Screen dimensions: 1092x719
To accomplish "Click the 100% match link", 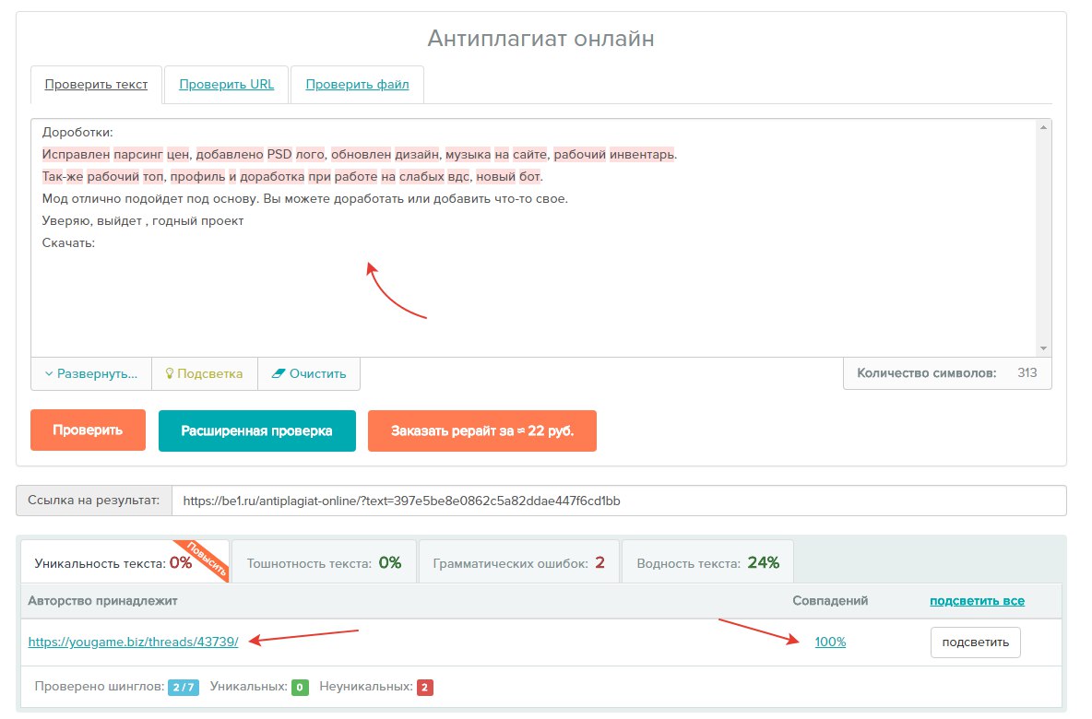I will [830, 642].
